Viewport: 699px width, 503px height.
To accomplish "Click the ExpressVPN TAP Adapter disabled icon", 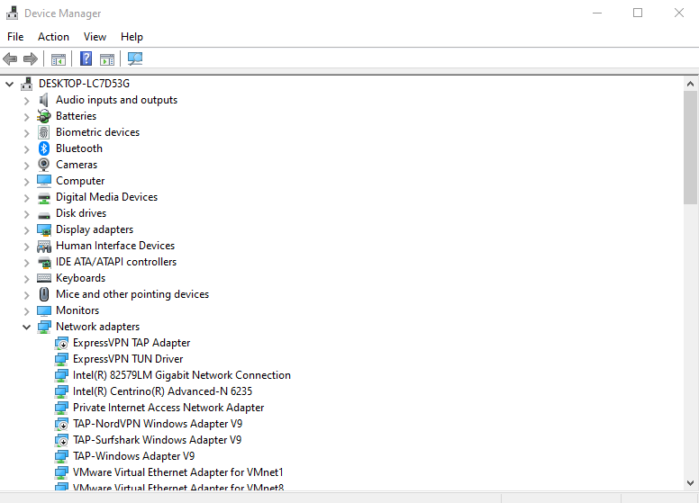I will (x=61, y=343).
